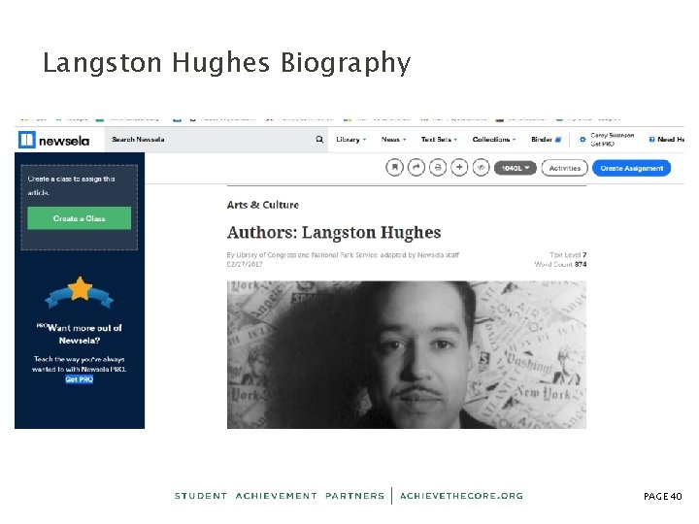Image resolution: width=699 pixels, height=524 pixels.
Task: Follow the Get PRO link in sidebar
Action: (x=80, y=379)
